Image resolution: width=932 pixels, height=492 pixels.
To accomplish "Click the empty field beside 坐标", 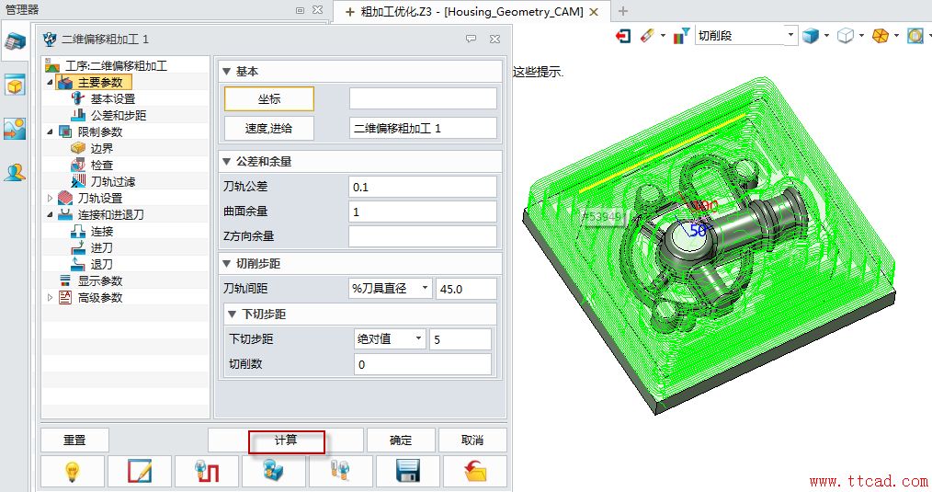I will pos(422,98).
